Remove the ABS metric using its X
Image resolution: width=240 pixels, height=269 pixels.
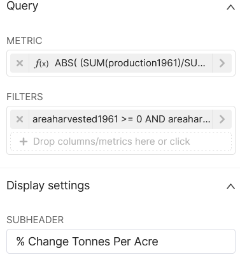pyautogui.click(x=20, y=63)
